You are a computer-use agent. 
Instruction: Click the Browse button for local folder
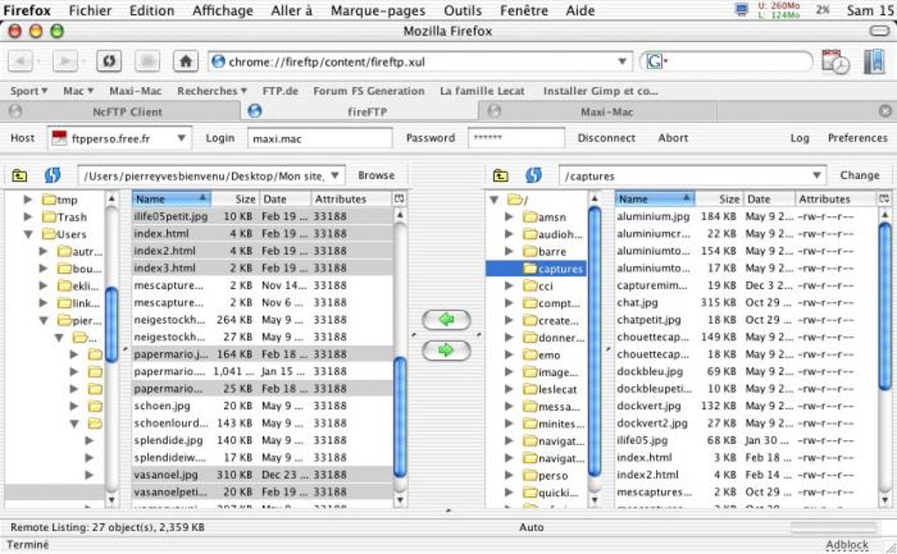[376, 176]
